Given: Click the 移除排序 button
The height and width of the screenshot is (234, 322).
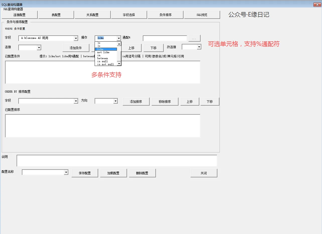Looking at the screenshot, I should click(x=165, y=102).
